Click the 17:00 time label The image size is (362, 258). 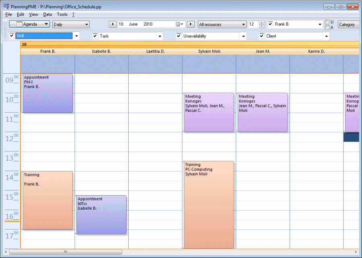tap(12, 236)
